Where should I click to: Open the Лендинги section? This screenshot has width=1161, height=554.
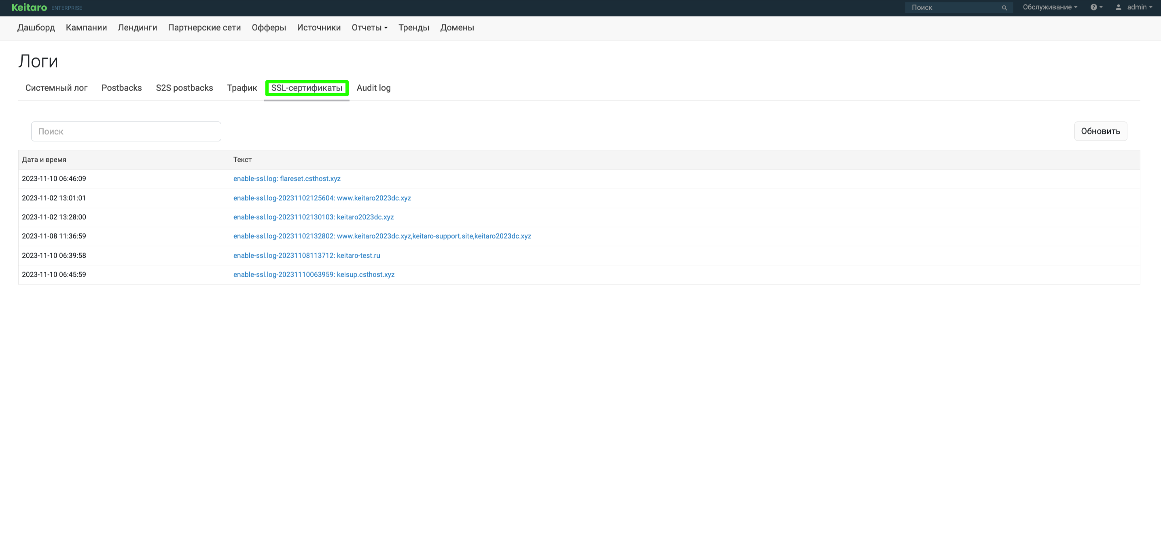click(x=138, y=28)
